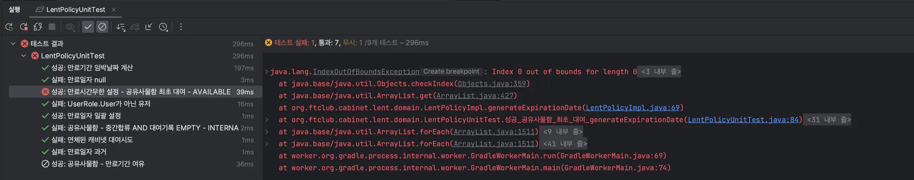Click the import test results icon
914x180 pixels.
point(149,27)
